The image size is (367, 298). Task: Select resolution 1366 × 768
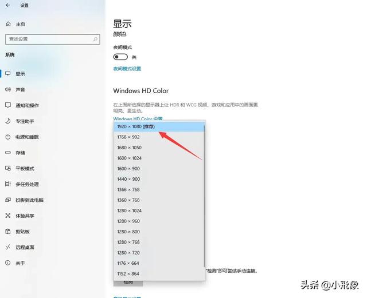coord(159,190)
